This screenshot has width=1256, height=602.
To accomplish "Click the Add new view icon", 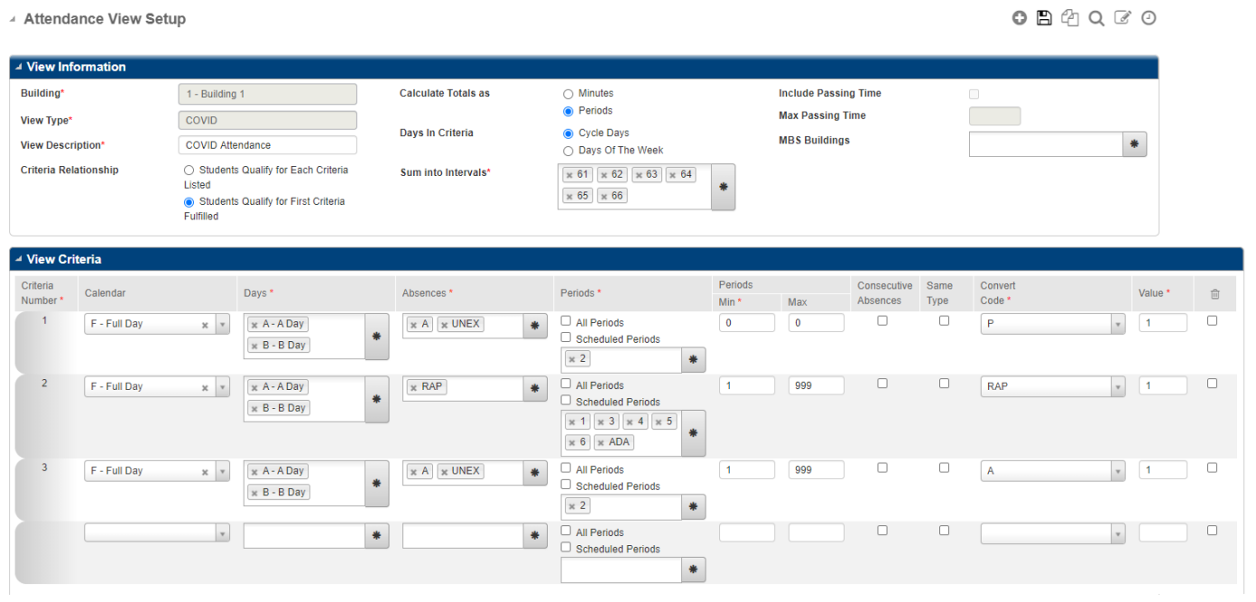I will [1019, 17].
